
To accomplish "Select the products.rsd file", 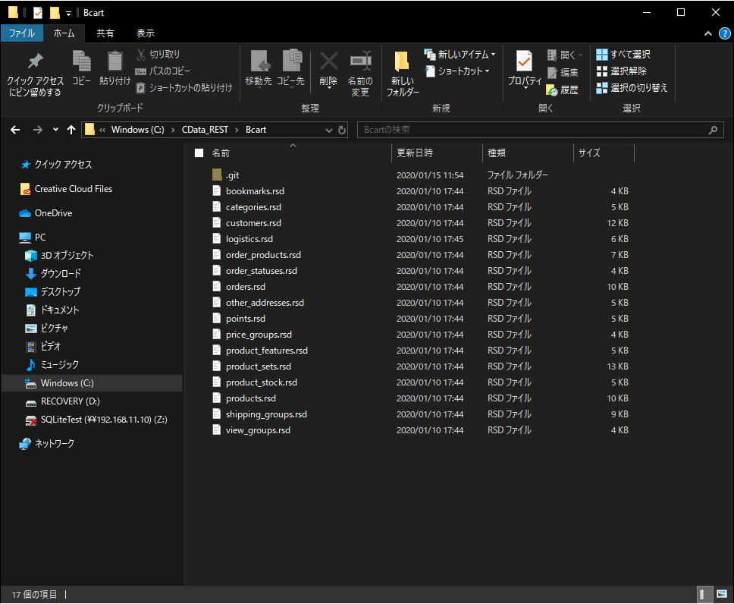I will [250, 398].
